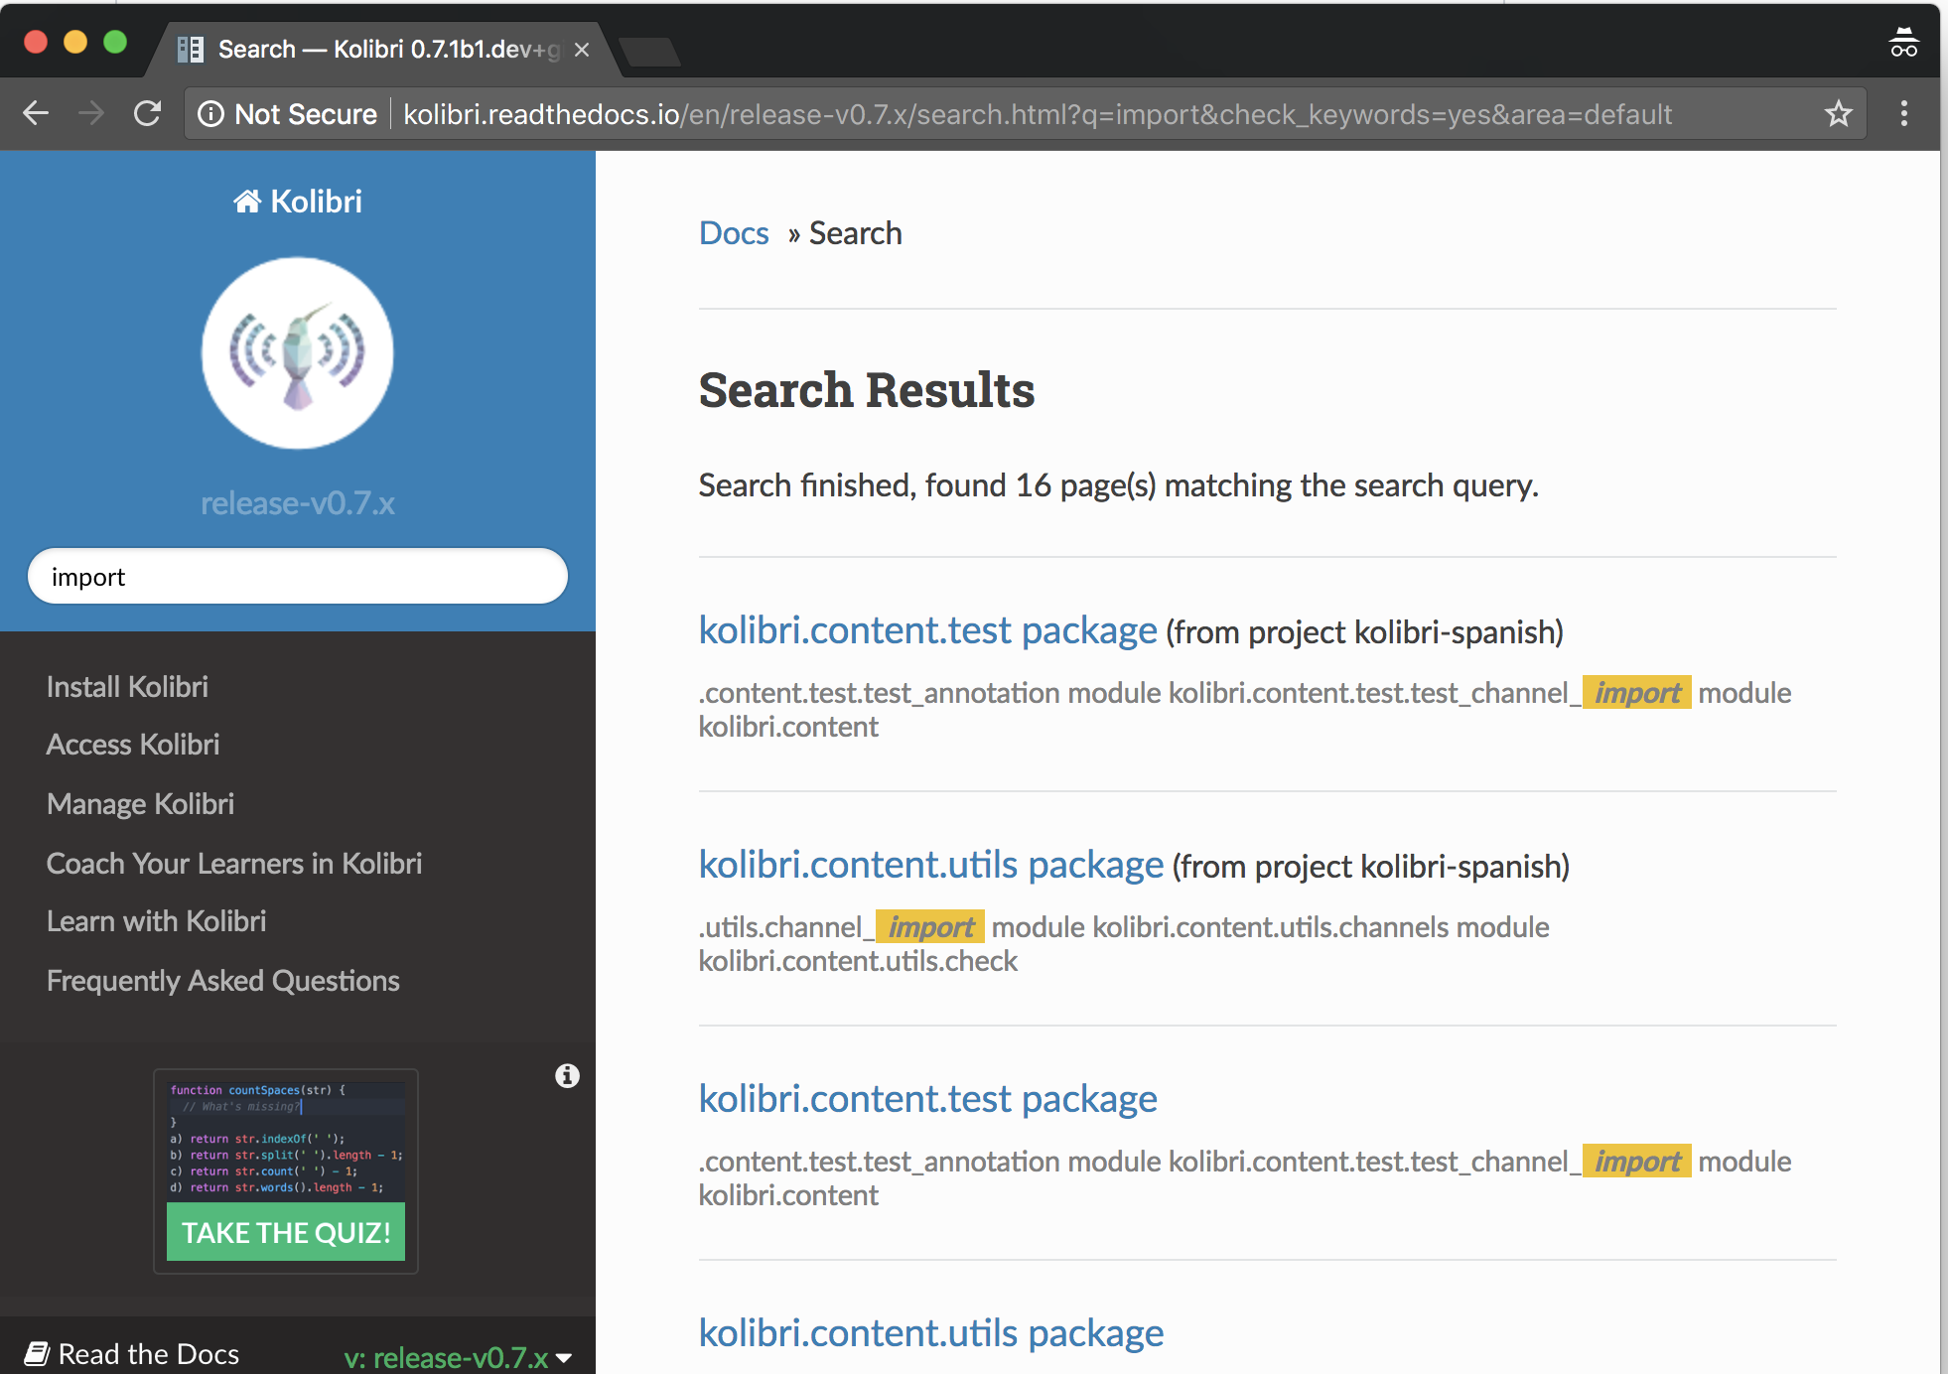Open a new tab with the tab button

[649, 52]
